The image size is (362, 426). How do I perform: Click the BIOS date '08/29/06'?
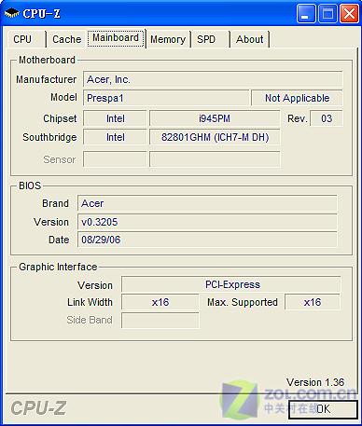[207, 240]
